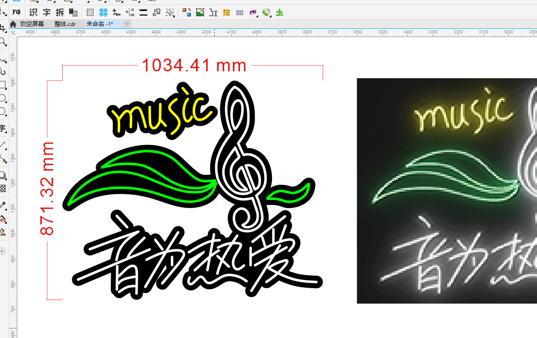
Task: Click the orange and blue squares swap icon
Action: 187,13
